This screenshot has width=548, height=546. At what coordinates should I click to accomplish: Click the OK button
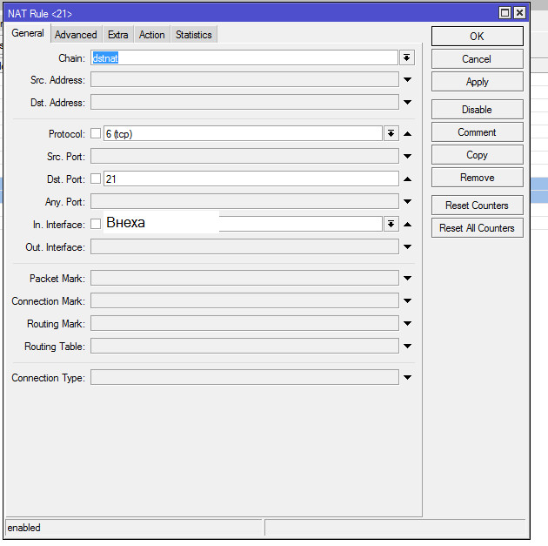(477, 36)
